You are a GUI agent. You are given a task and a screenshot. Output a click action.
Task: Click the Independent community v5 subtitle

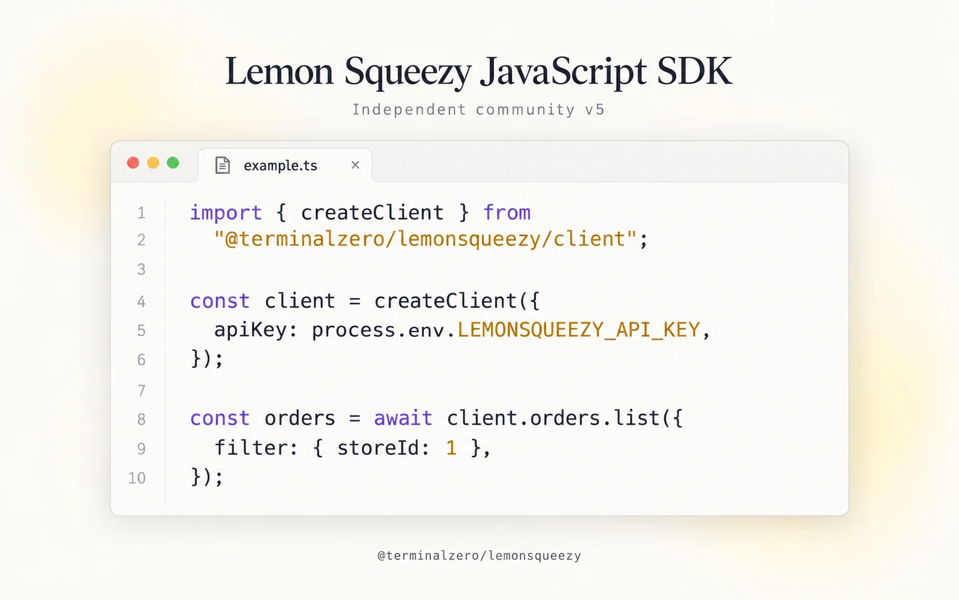point(479,109)
